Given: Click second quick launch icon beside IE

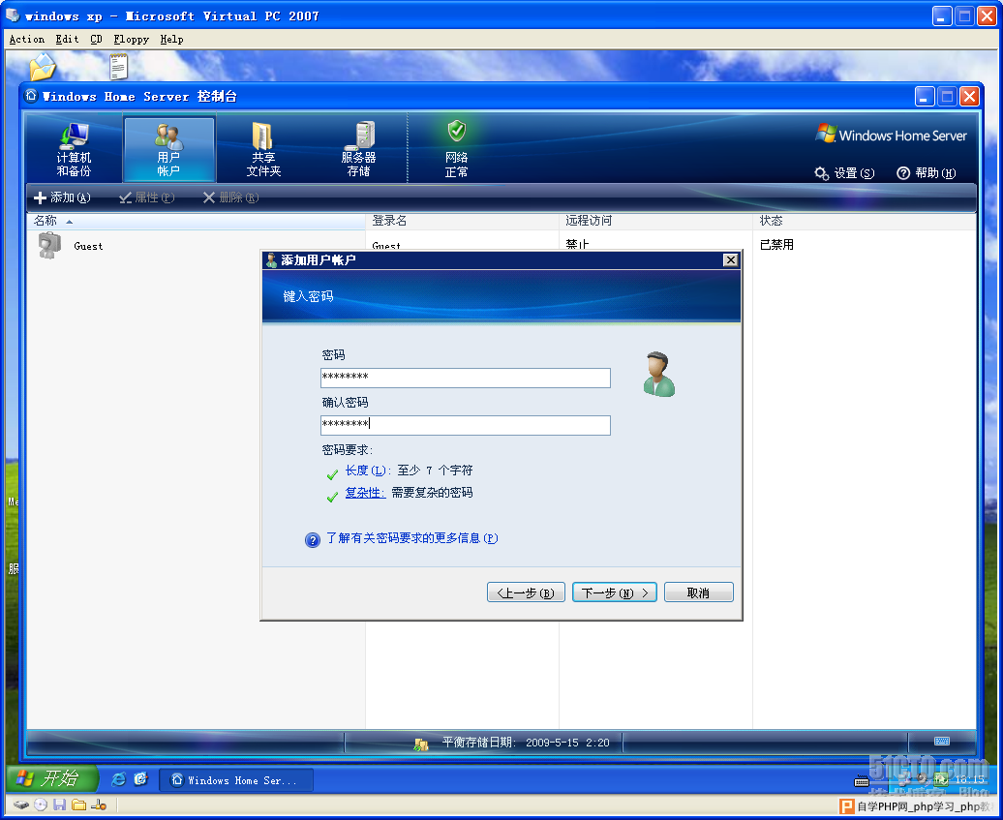Looking at the screenshot, I should tap(140, 779).
